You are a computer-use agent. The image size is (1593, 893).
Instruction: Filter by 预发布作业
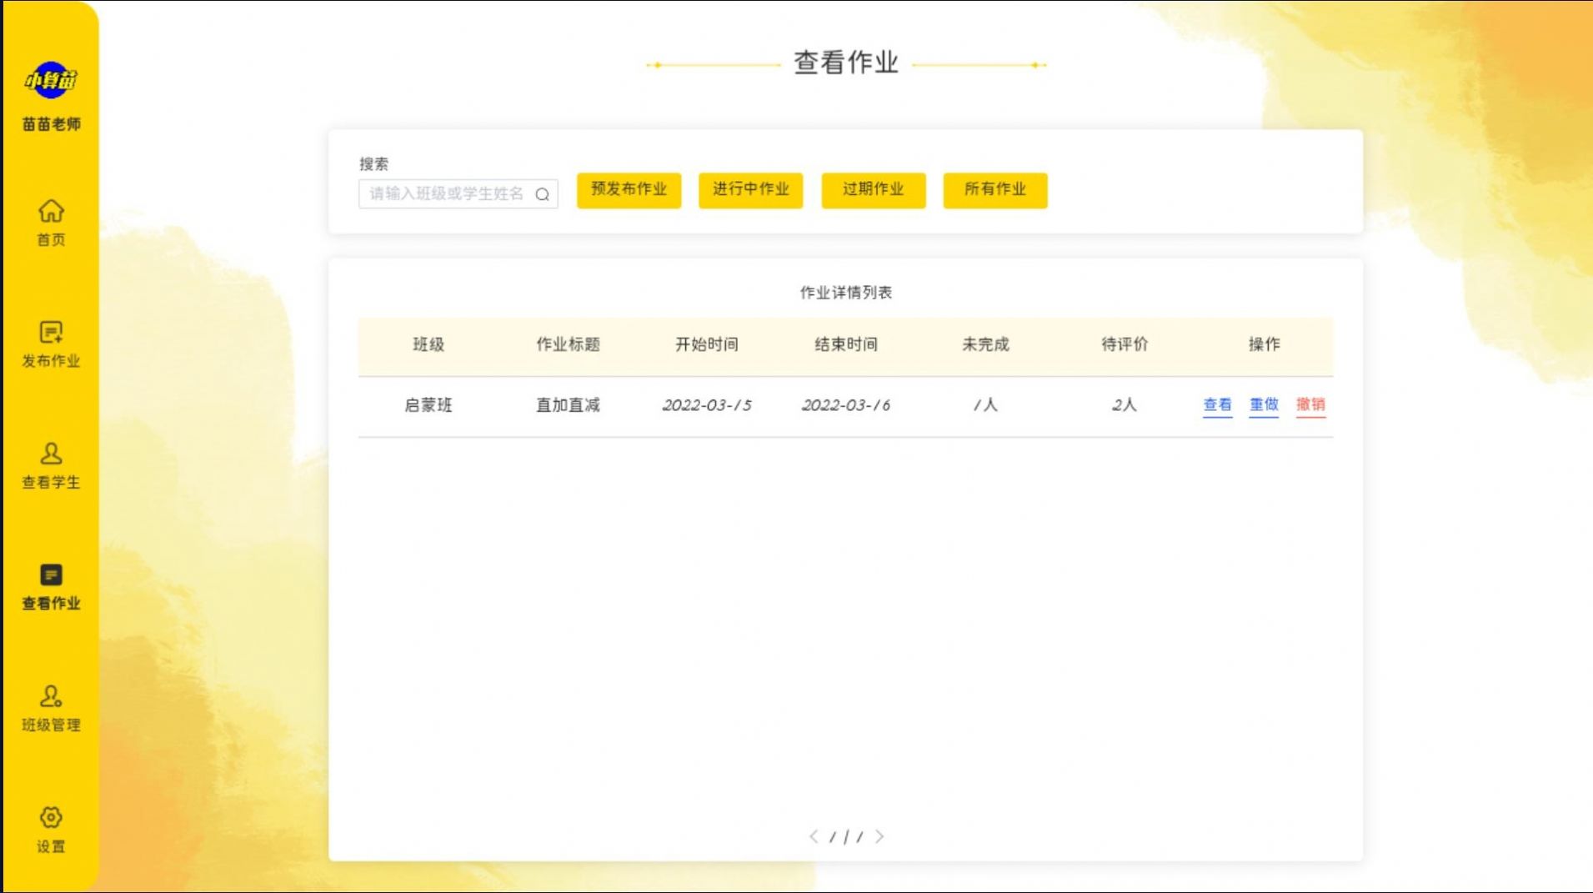(629, 190)
